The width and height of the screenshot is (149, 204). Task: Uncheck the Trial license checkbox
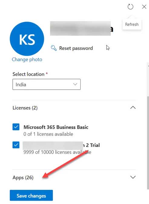tap(16, 145)
